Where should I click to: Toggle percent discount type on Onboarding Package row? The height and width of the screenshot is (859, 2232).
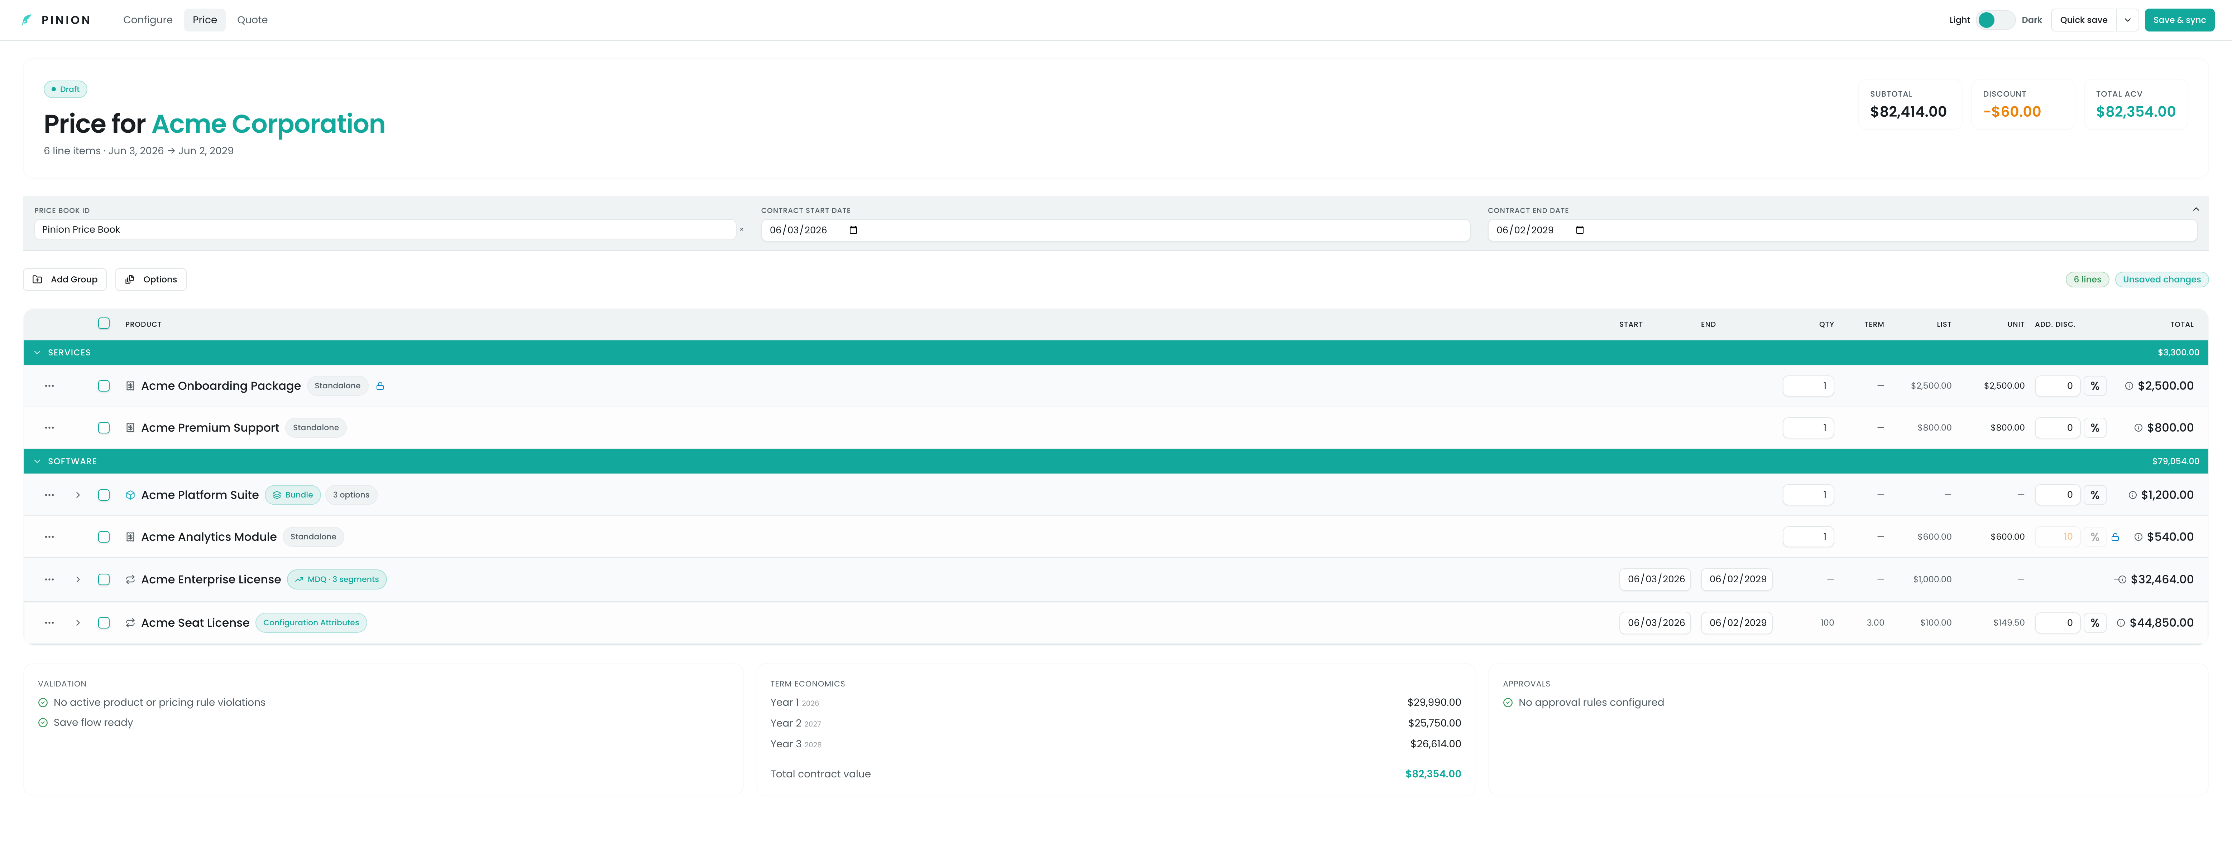tap(2095, 386)
